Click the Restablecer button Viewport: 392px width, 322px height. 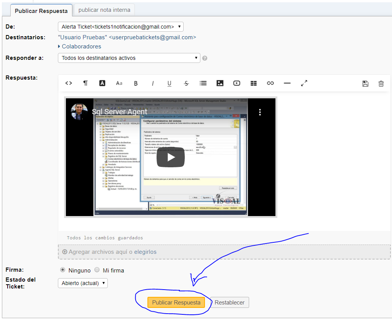click(229, 303)
